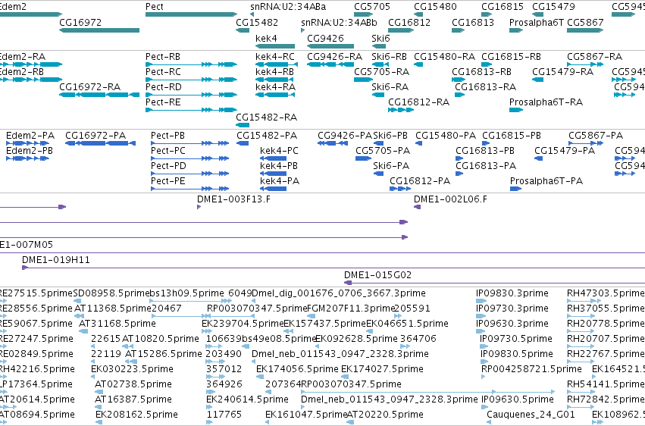The width and height of the screenshot is (645, 426).
Task: Click the CG5867 gene label
Action: [x=585, y=22]
